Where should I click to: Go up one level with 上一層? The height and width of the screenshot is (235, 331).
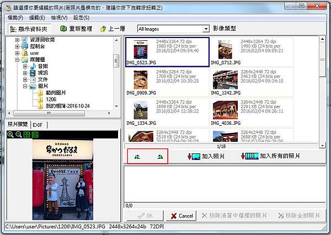(x=113, y=29)
